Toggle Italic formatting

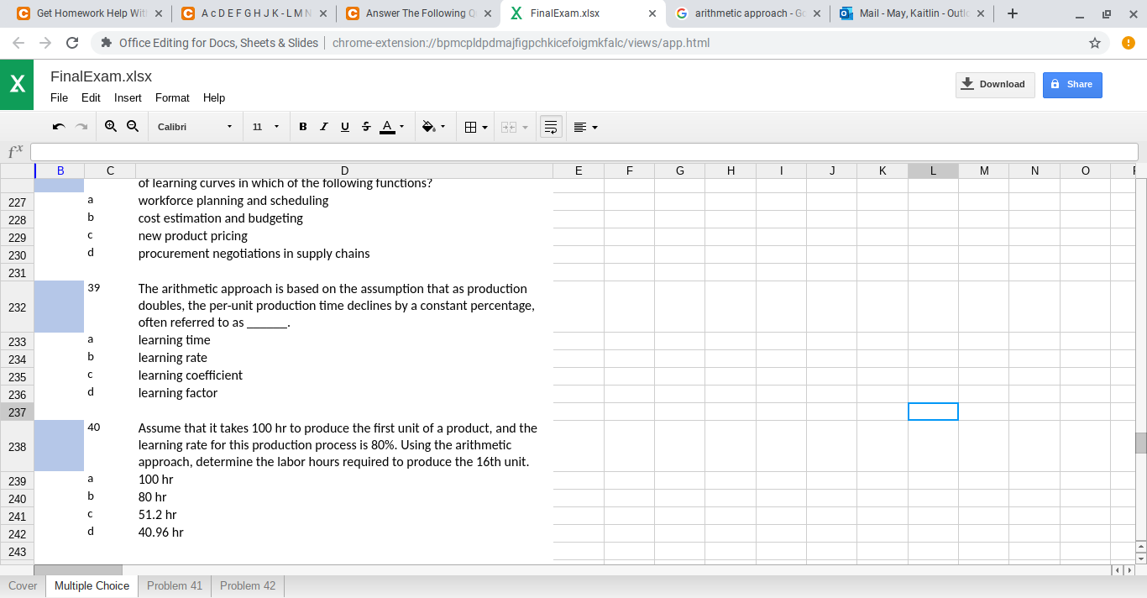[323, 127]
